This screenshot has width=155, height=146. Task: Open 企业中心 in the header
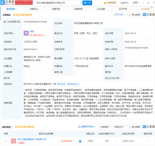[x=124, y=3]
